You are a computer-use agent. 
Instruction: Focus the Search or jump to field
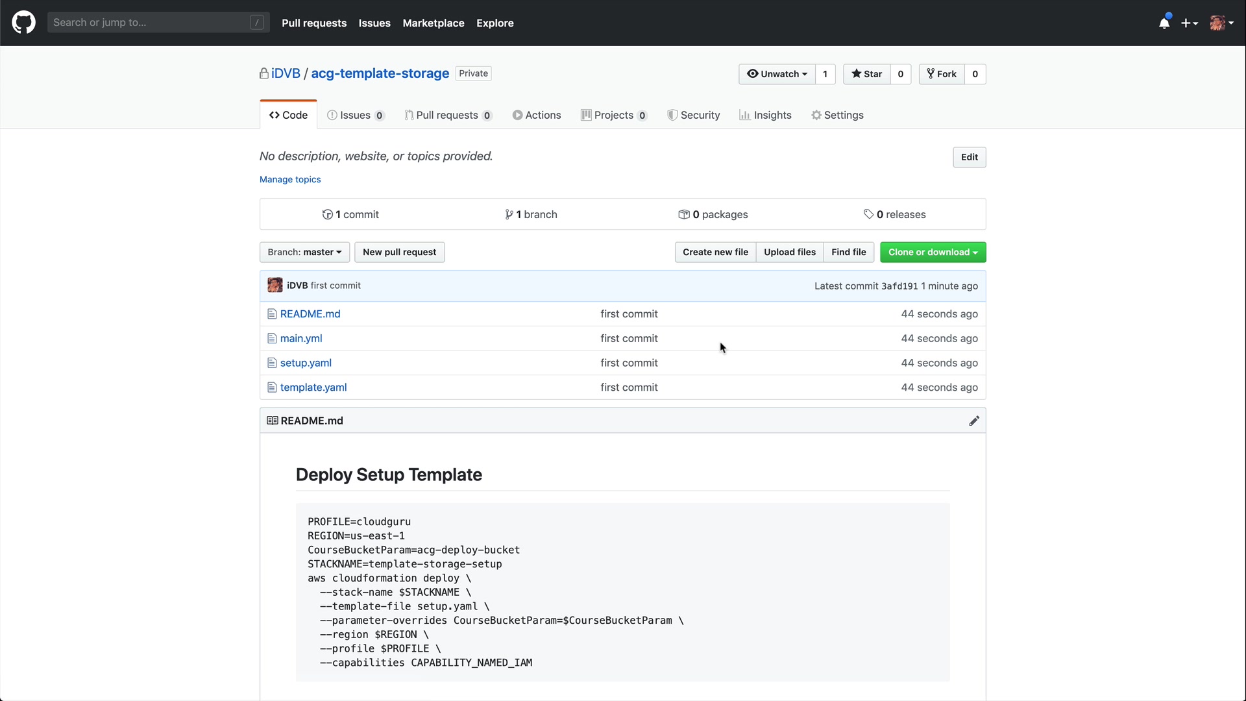(151, 23)
